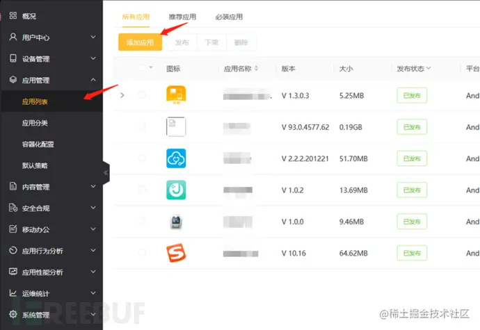The width and height of the screenshot is (480, 330).
Task: Select the checkbox for the V 1.3.0.3 row
Action: [142, 94]
